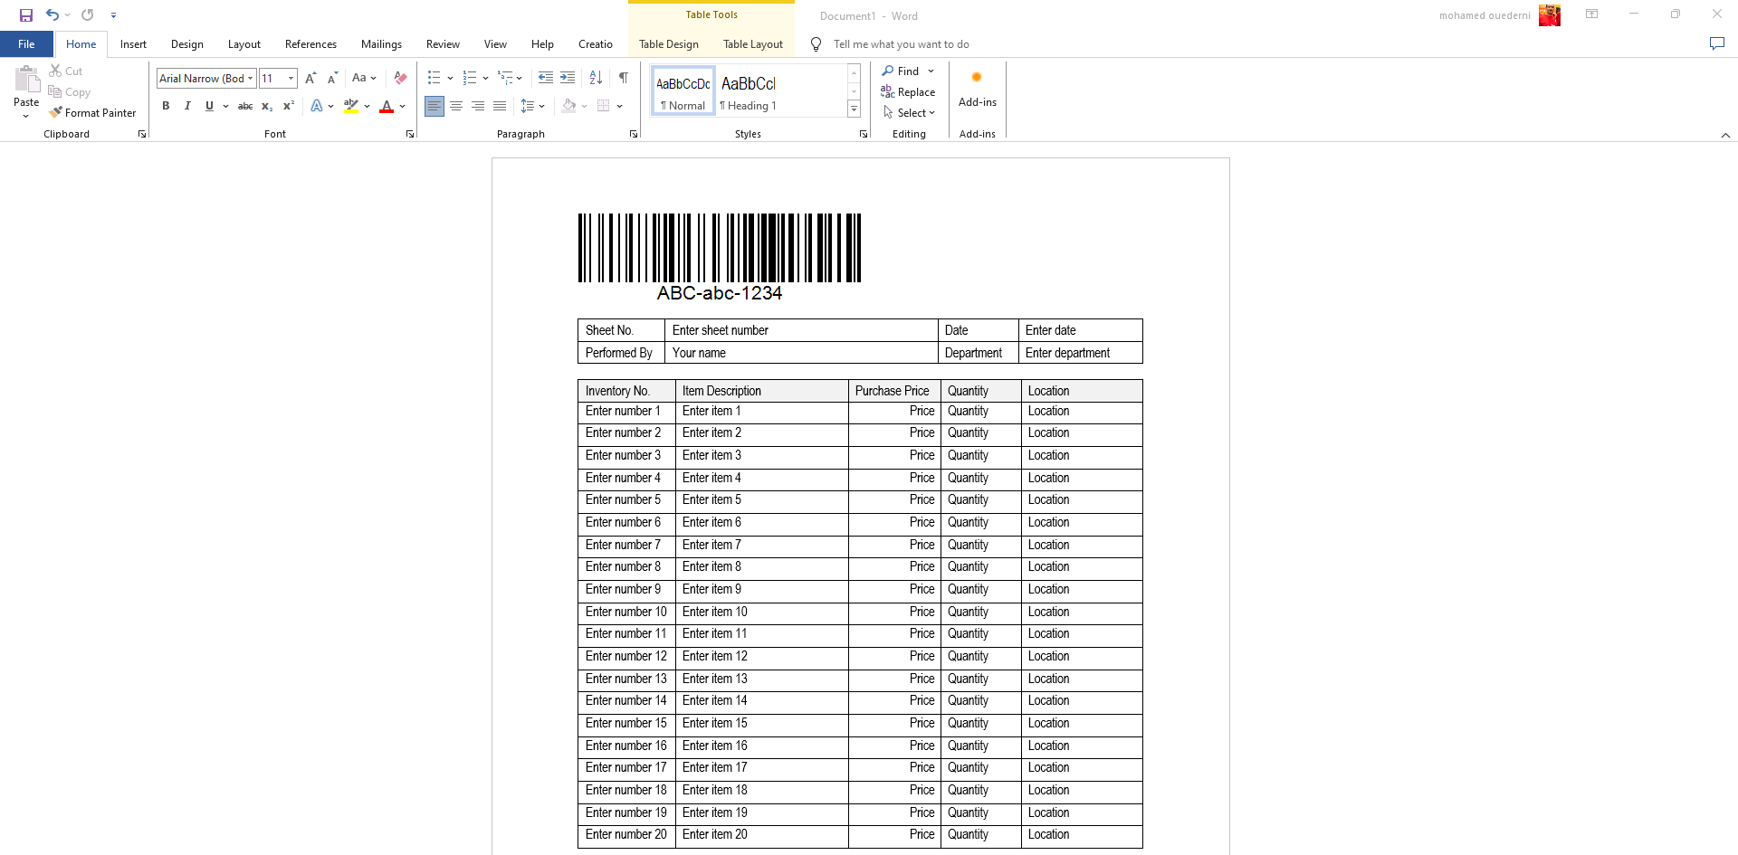Toggle superscript formatting

pos(289,107)
